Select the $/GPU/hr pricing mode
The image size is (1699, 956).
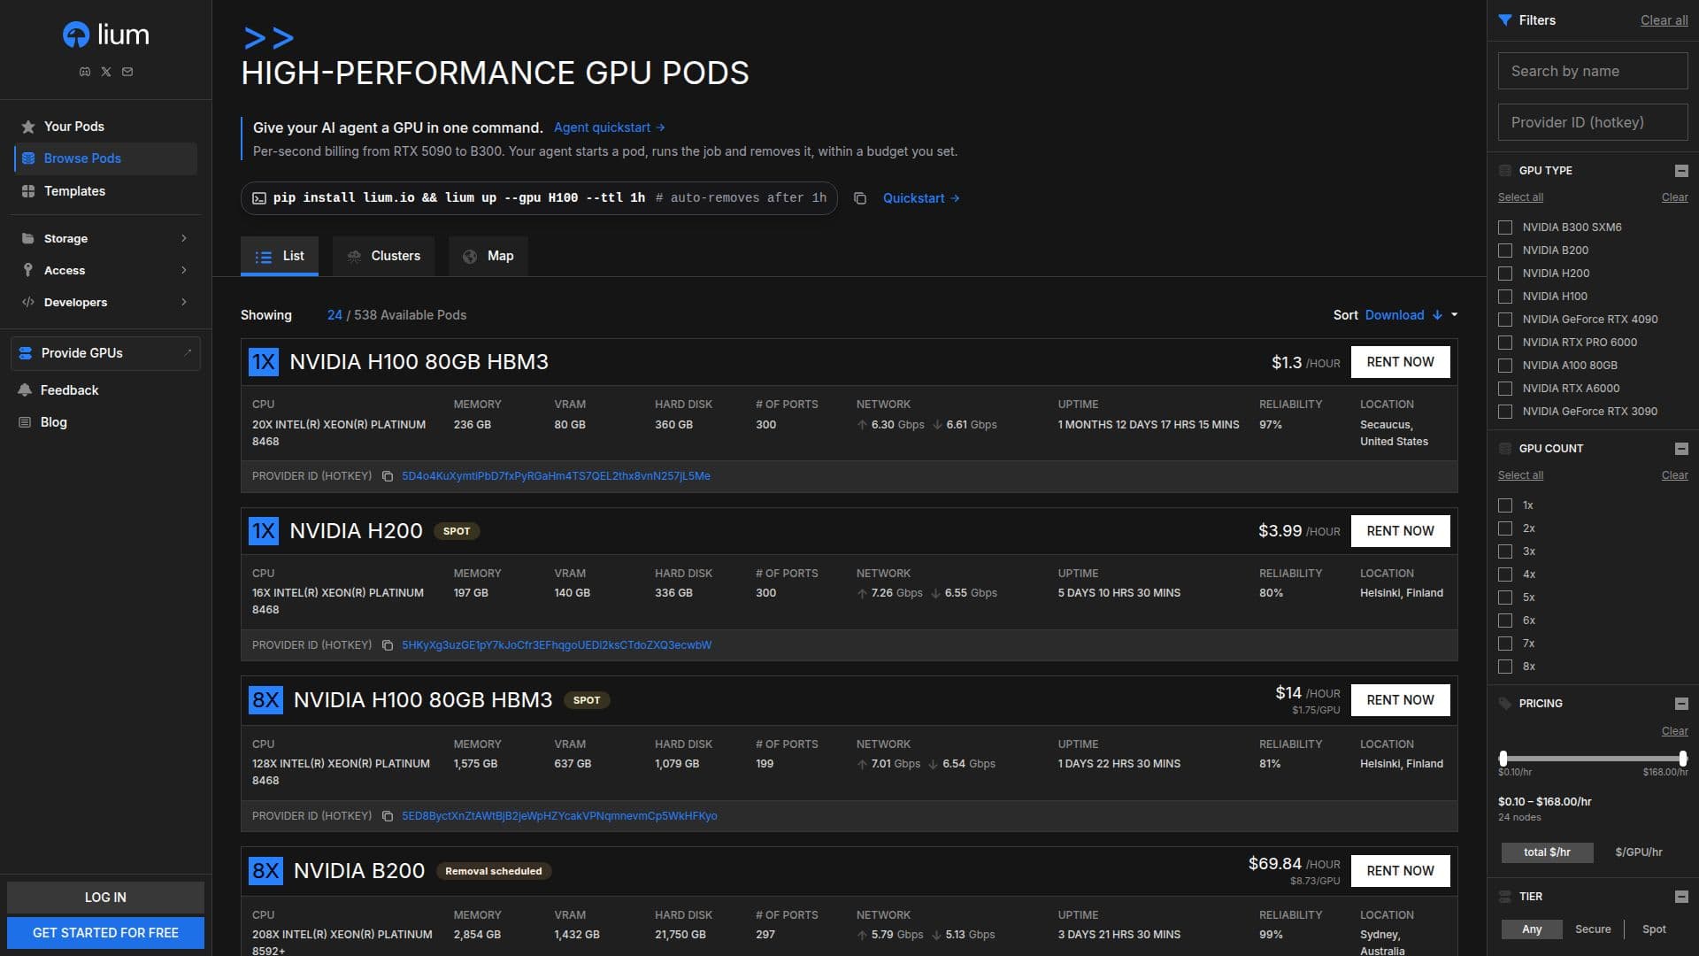click(x=1639, y=852)
